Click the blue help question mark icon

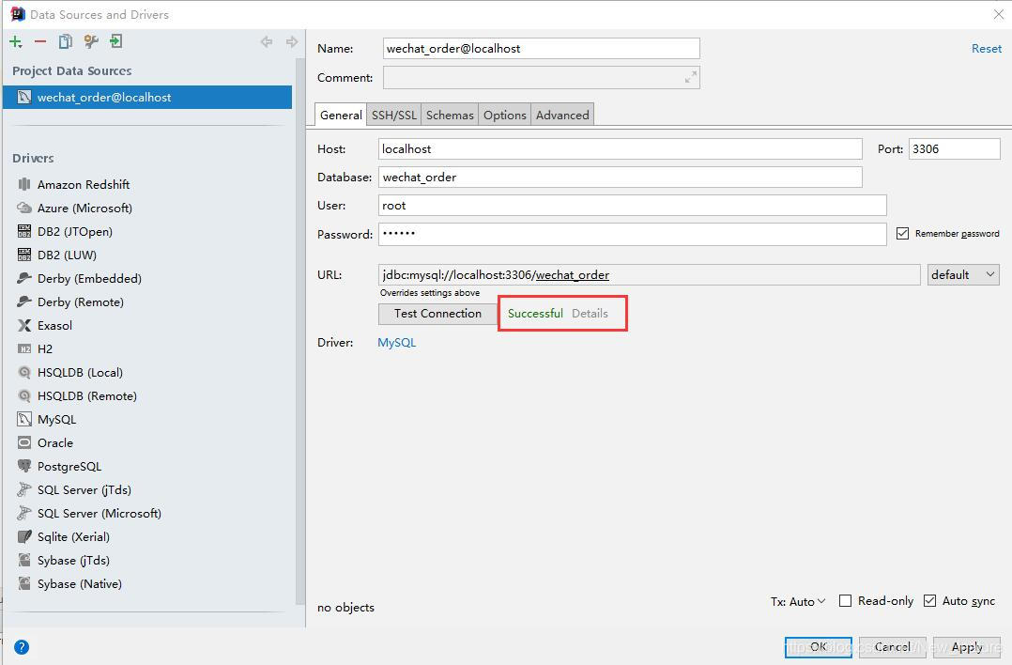22,646
